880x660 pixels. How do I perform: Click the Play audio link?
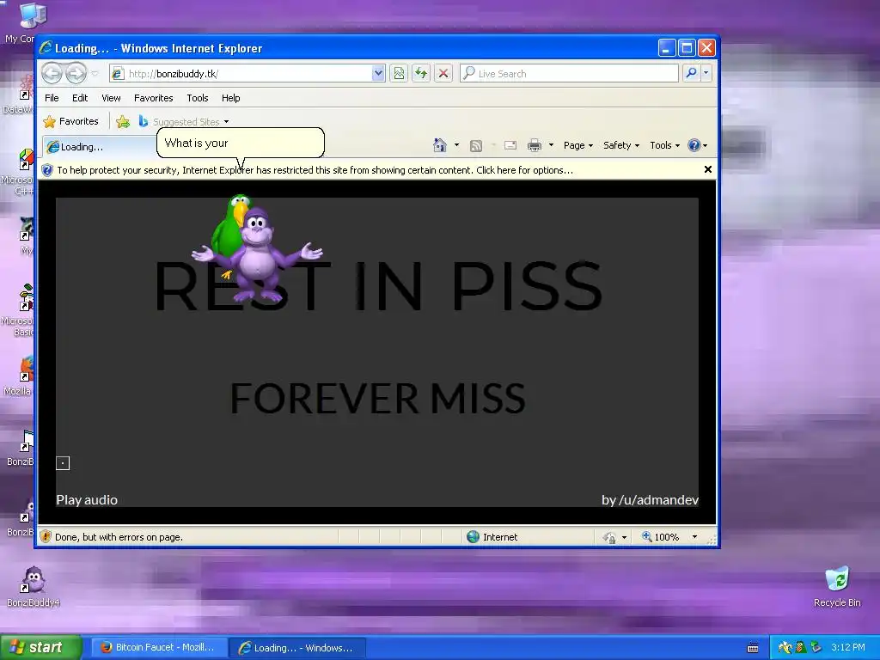point(87,500)
